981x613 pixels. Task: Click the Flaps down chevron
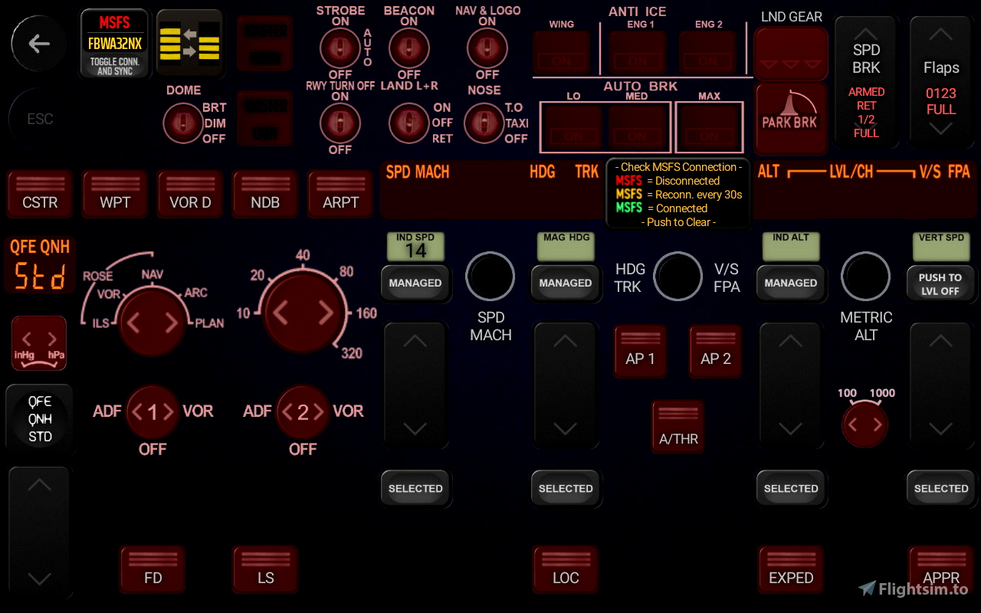(941, 128)
